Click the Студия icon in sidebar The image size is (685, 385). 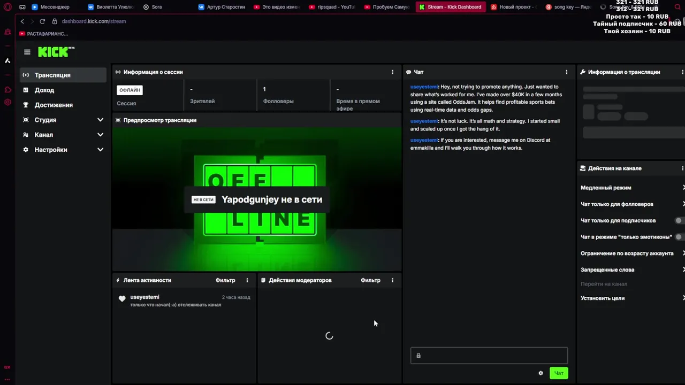[x=26, y=120]
